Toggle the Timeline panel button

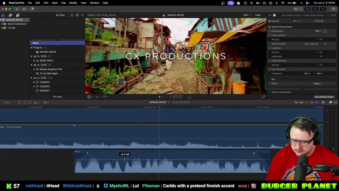pyautogui.click(x=315, y=9)
